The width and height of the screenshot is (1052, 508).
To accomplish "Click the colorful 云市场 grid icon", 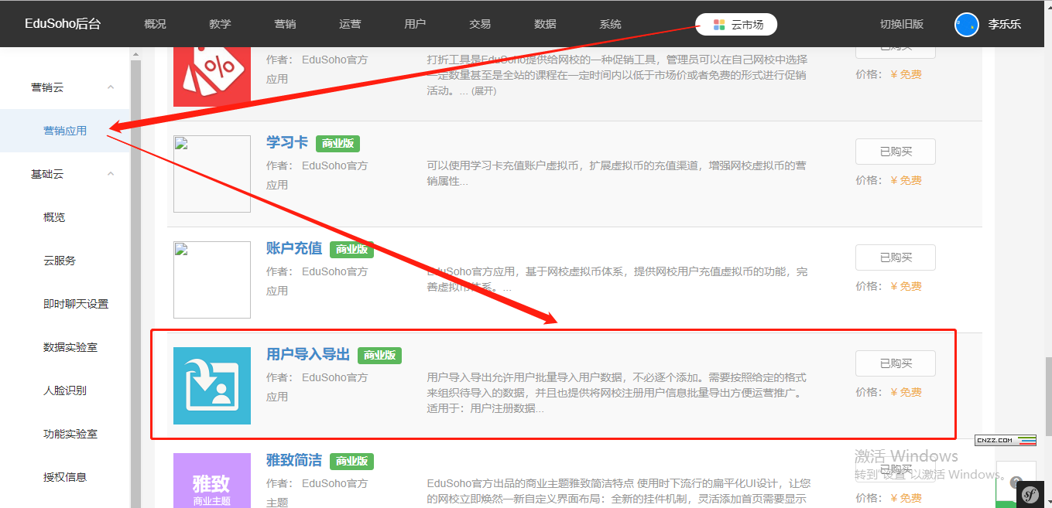I will 719,25.
